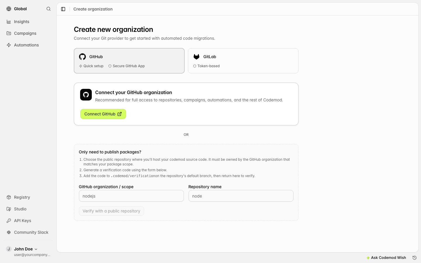Click the Token-based label
421x263 pixels.
click(x=208, y=66)
